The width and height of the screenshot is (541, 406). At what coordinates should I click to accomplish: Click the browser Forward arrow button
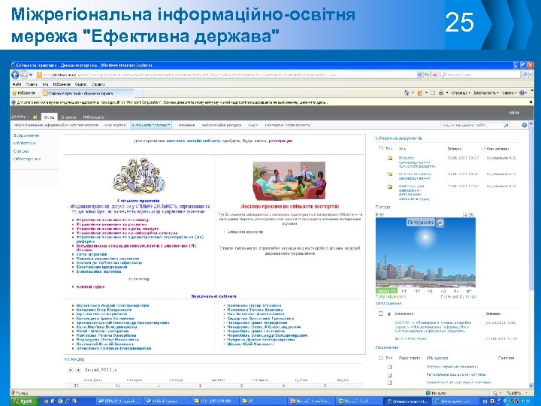click(x=23, y=74)
